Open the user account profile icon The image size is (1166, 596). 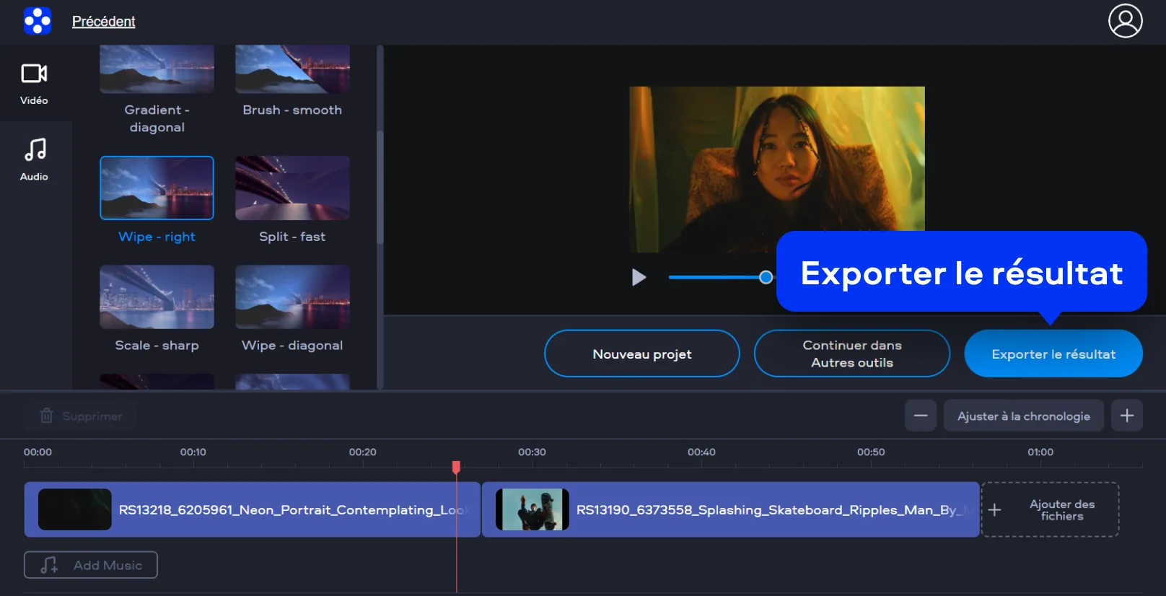coord(1125,21)
